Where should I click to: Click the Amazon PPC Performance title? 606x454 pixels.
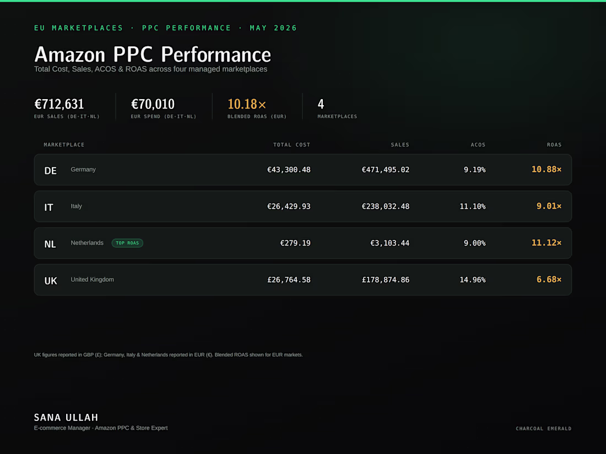[152, 54]
